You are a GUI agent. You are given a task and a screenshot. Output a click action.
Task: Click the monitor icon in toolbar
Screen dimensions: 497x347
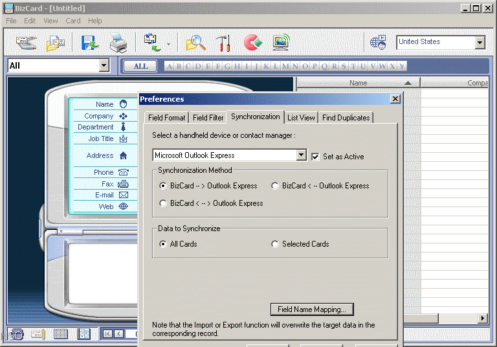281,43
